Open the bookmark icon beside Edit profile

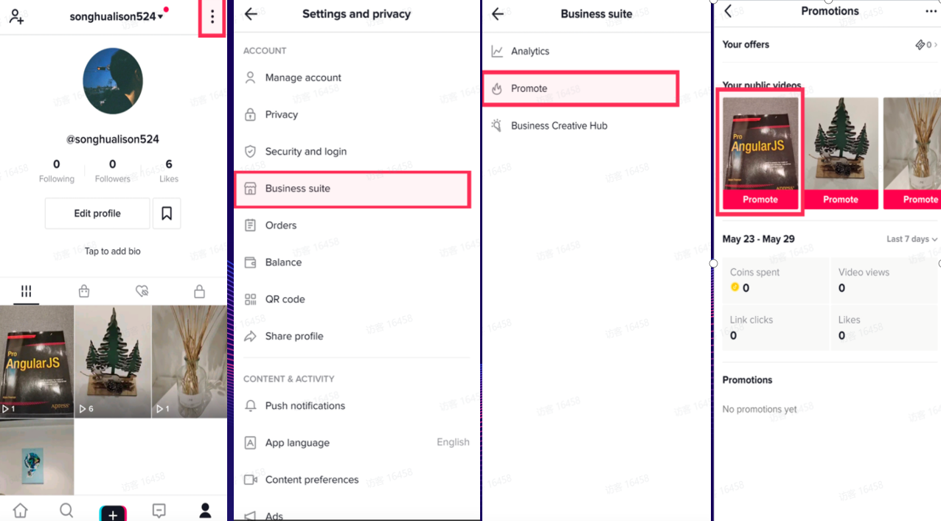pyautogui.click(x=167, y=214)
